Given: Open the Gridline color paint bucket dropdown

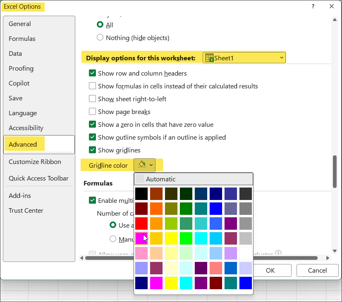Looking at the screenshot, I should pos(145,165).
